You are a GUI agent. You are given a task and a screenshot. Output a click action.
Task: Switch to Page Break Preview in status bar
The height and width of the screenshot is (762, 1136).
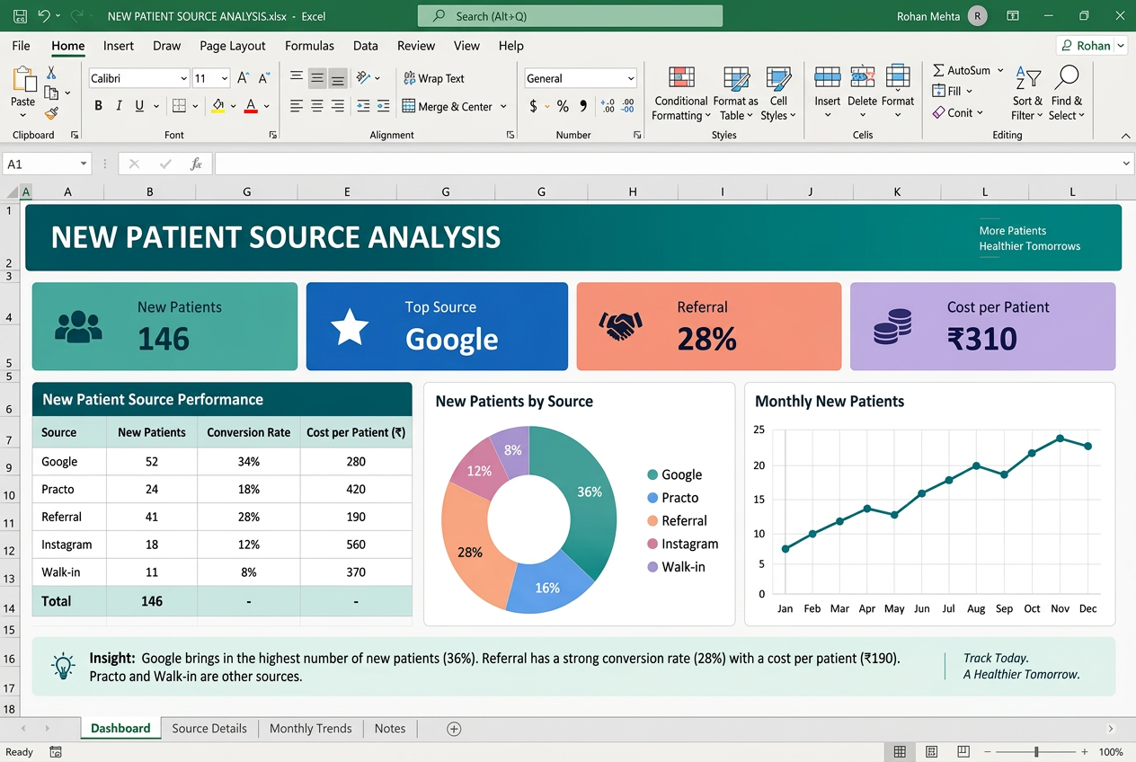coord(963,752)
